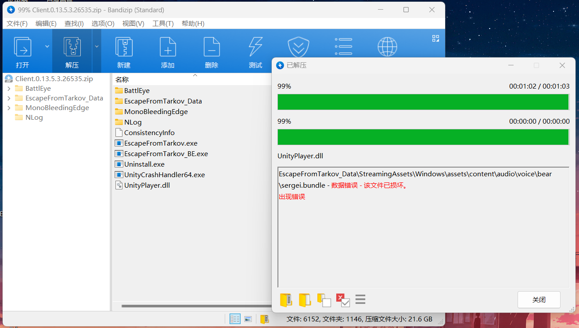The height and width of the screenshot is (328, 579).
Task: Toggle the red-X checkbox icon in dialog
Action: click(342, 300)
